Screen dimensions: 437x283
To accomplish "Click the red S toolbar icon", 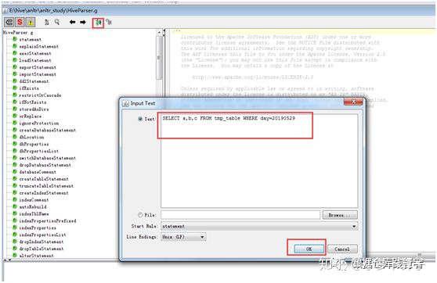I will tap(20, 22).
